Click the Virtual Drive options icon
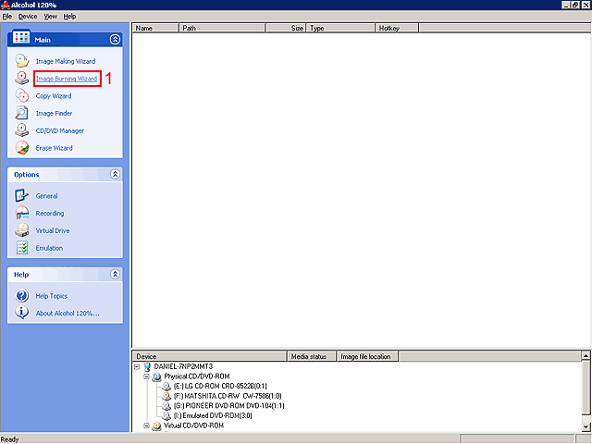The width and height of the screenshot is (592, 444). tap(22, 230)
